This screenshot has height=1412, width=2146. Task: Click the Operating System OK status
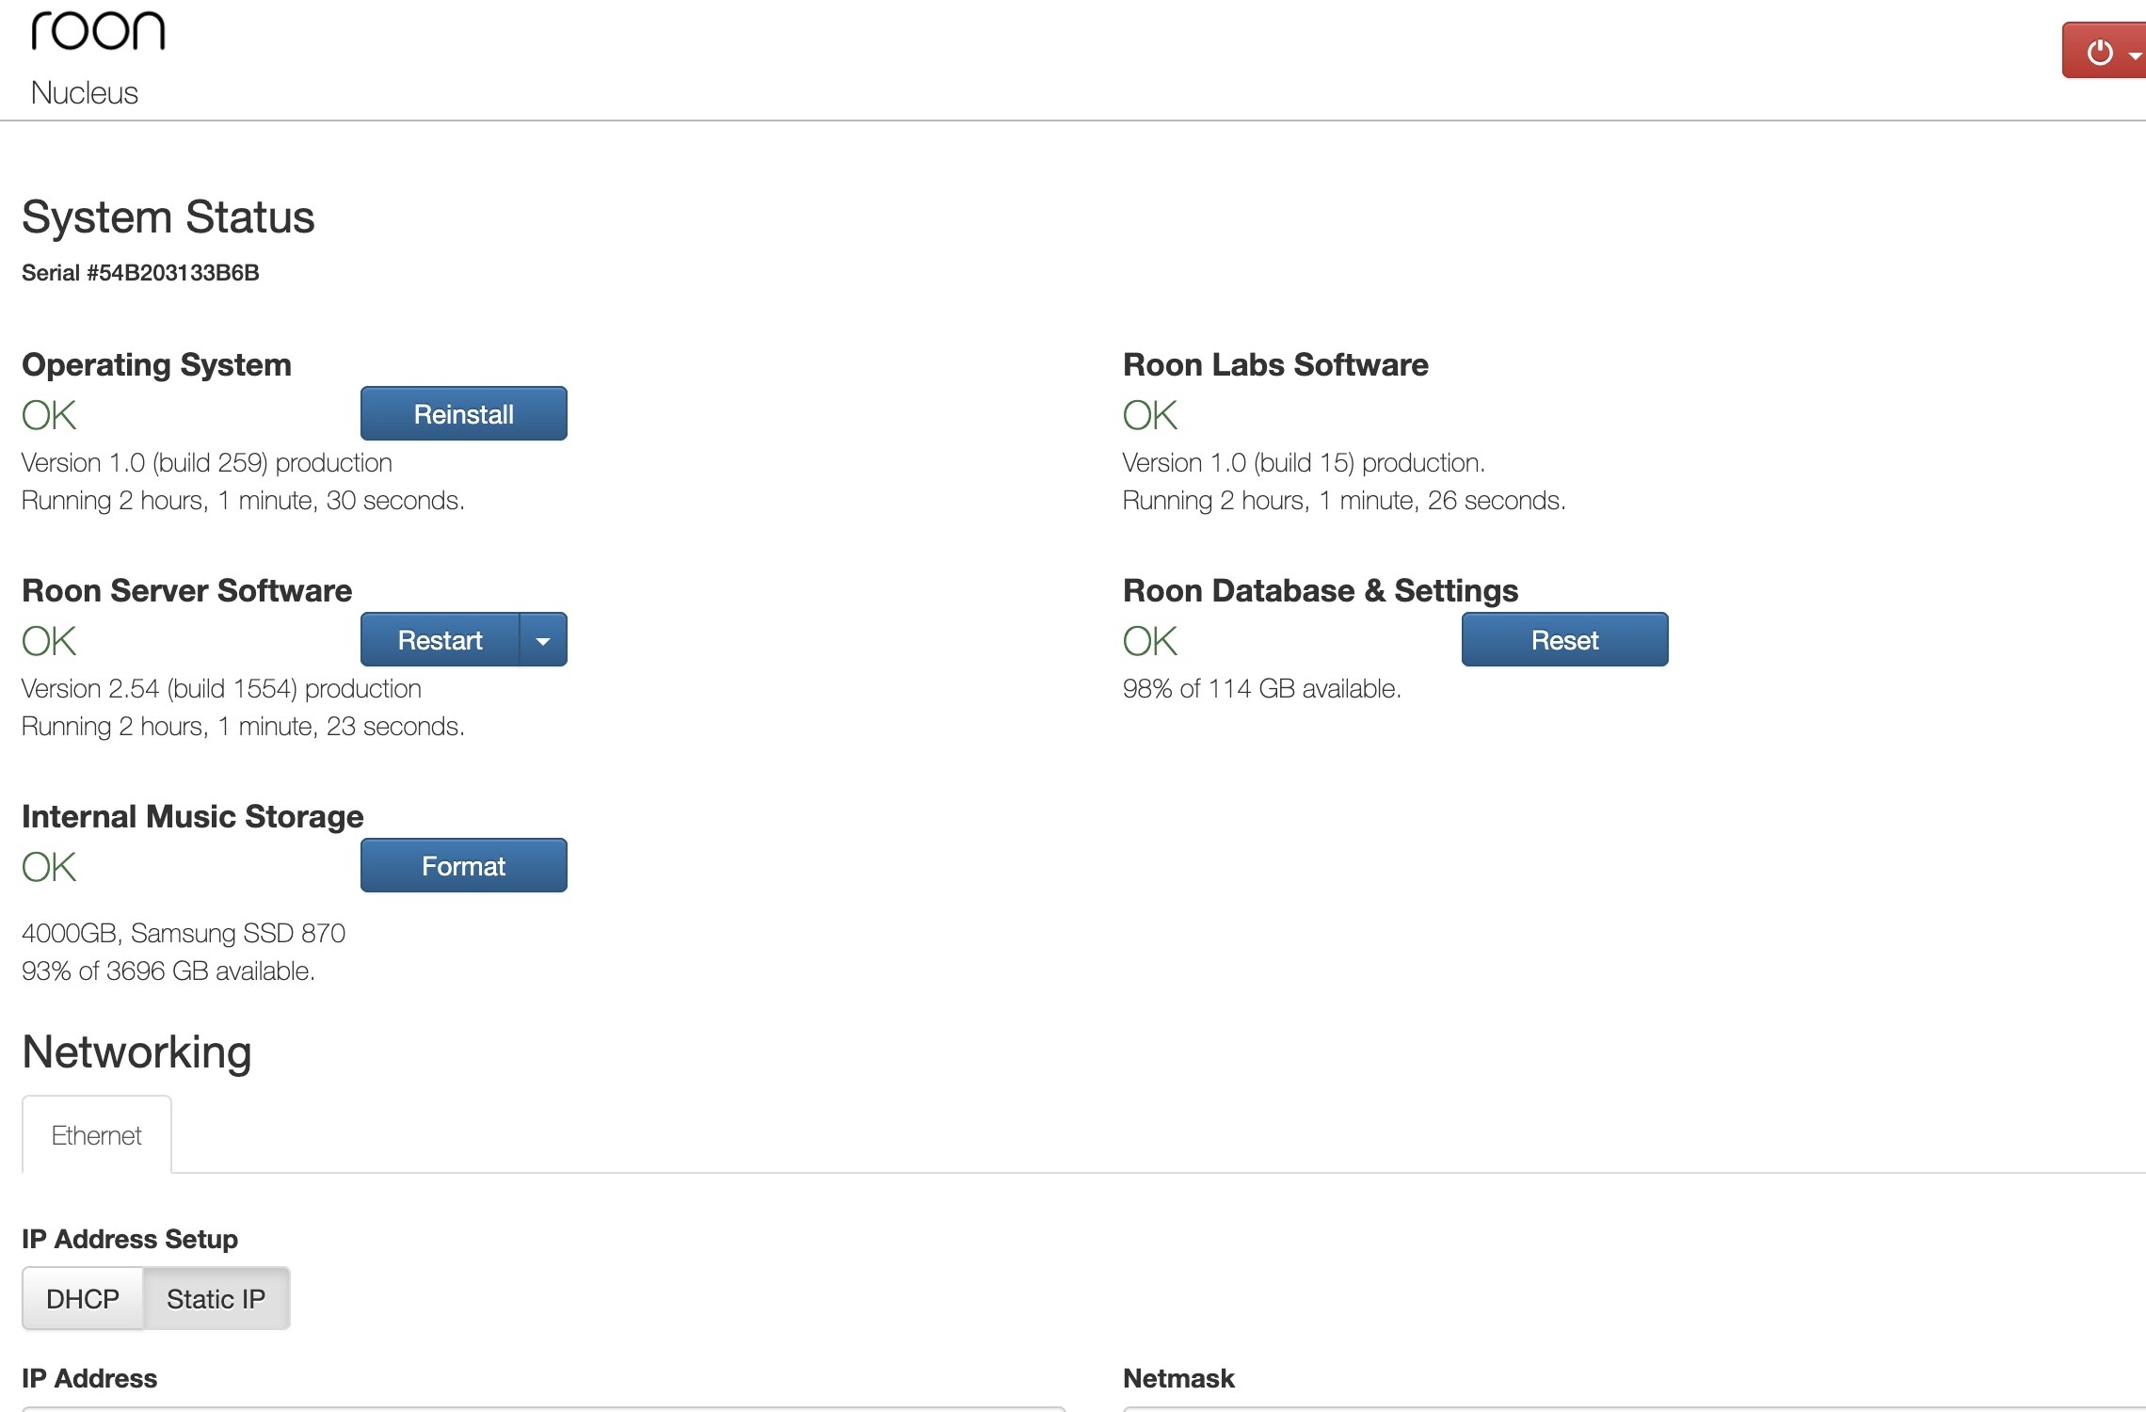click(49, 415)
